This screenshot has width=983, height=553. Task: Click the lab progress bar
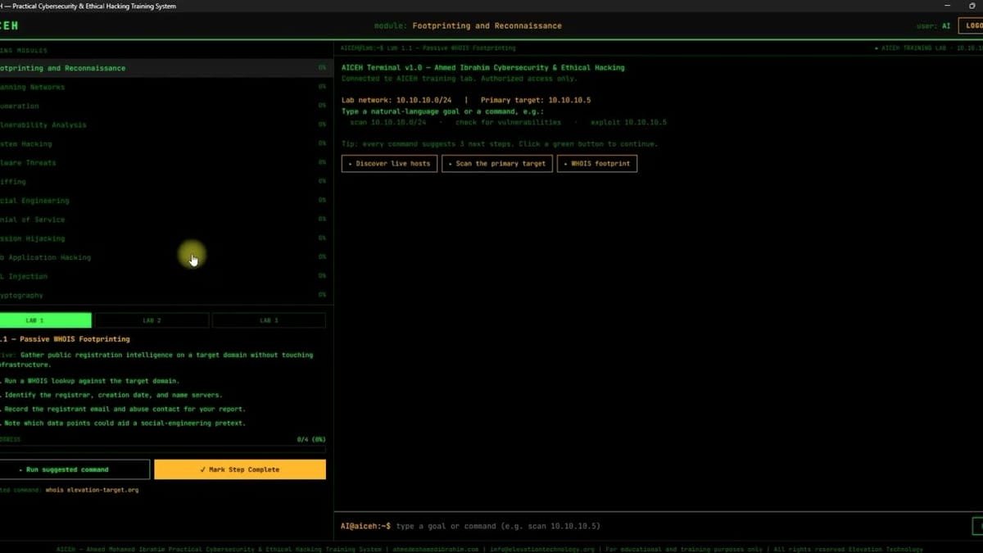click(162, 449)
